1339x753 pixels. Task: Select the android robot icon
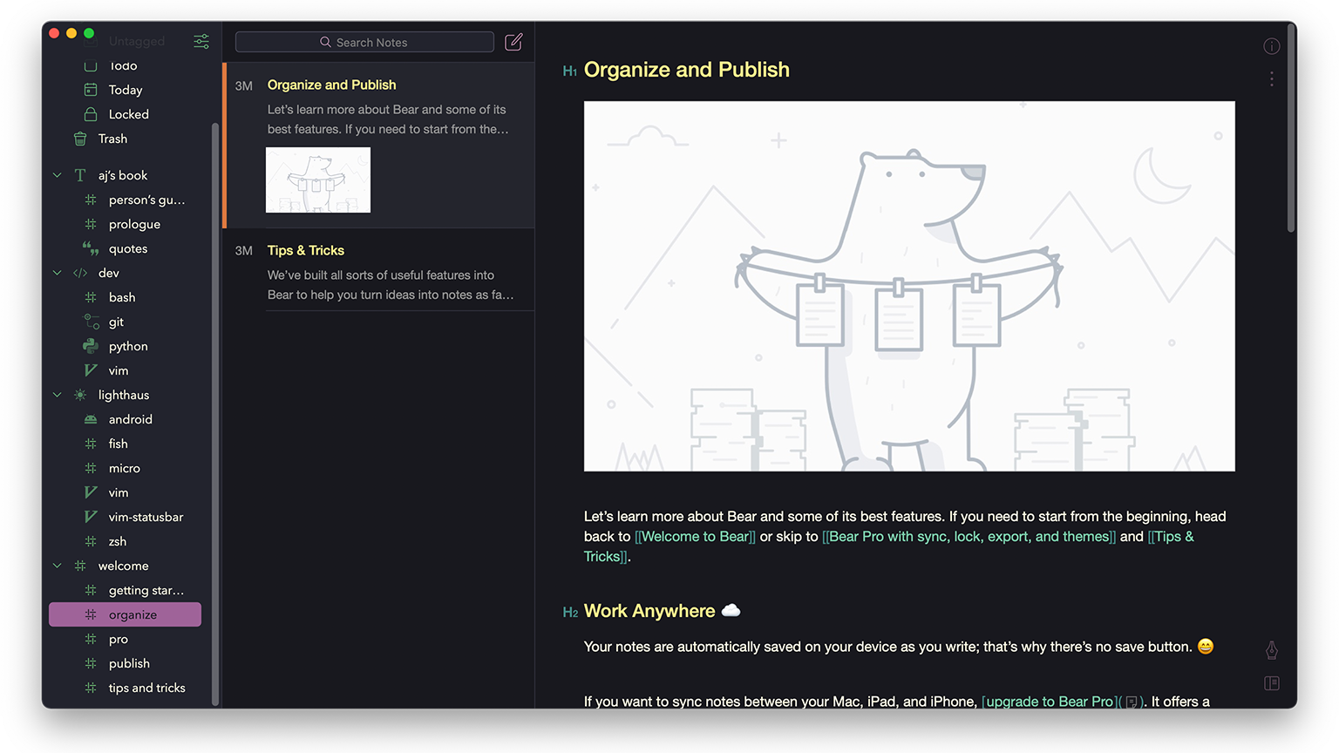pyautogui.click(x=91, y=419)
